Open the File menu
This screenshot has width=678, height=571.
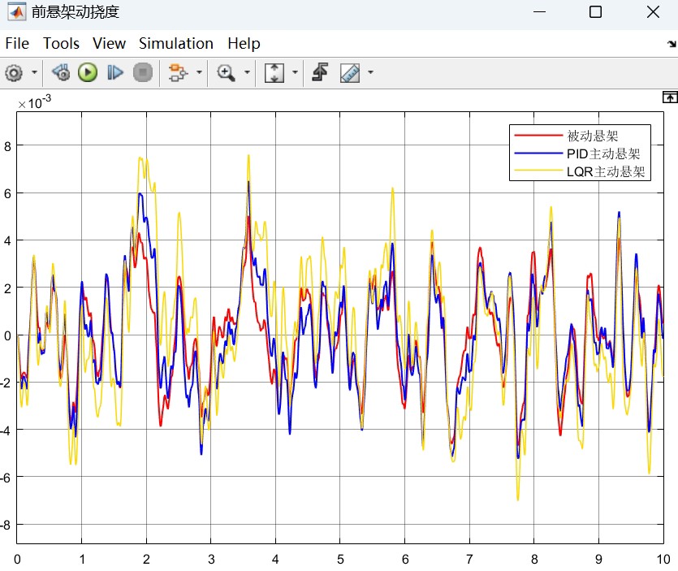pyautogui.click(x=17, y=44)
